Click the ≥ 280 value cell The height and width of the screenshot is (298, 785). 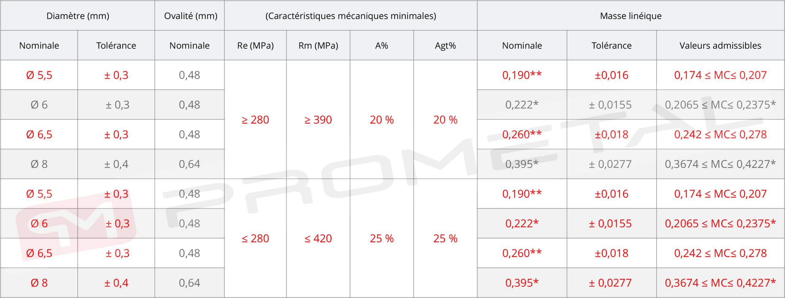(255, 119)
